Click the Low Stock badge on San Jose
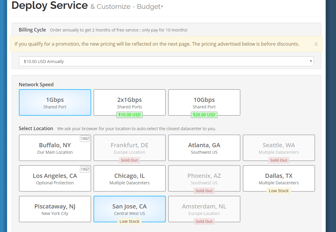 pyautogui.click(x=130, y=221)
